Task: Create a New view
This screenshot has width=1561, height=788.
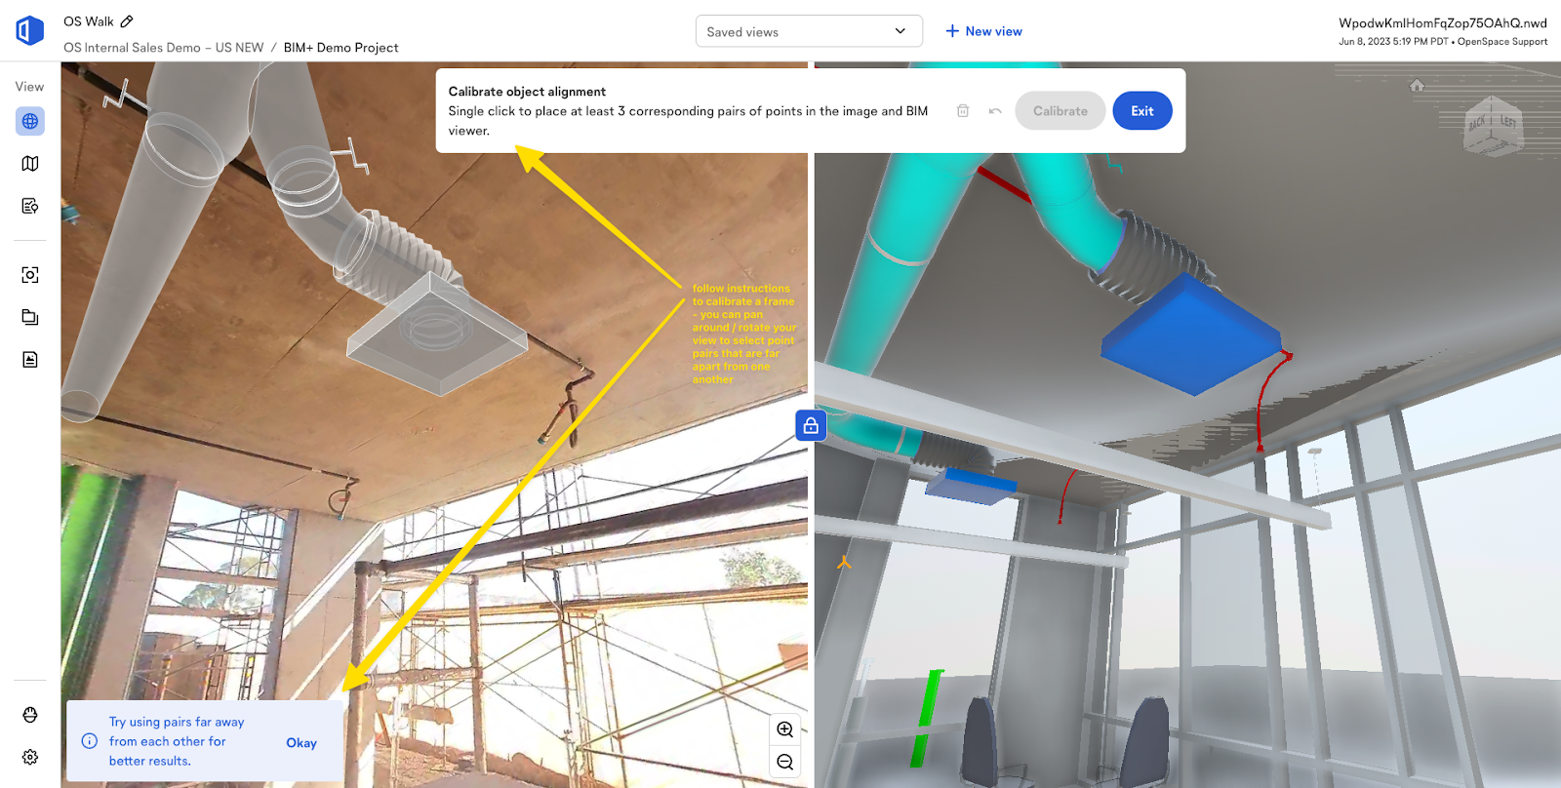Action: 983,31
